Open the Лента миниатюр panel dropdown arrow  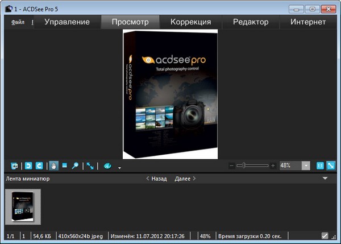click(x=325, y=178)
